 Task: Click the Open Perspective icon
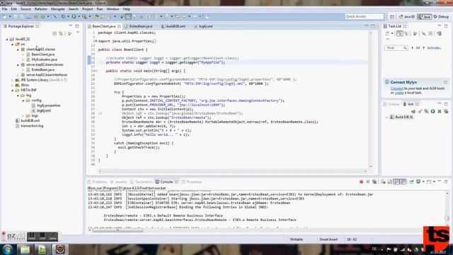click(x=392, y=17)
